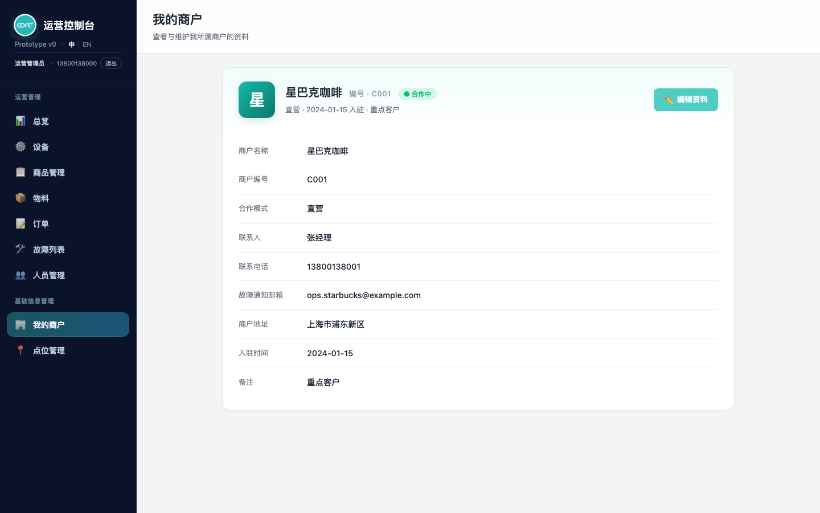Click the 我的商户 building icon
Screen dimensions: 820x513
[20, 324]
